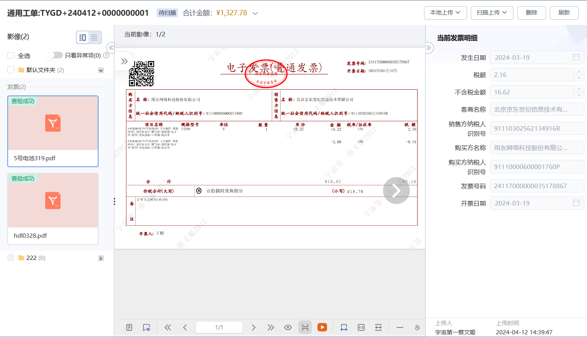
Task: Expand the 合计金额 chevron in header
Action: pyautogui.click(x=255, y=13)
